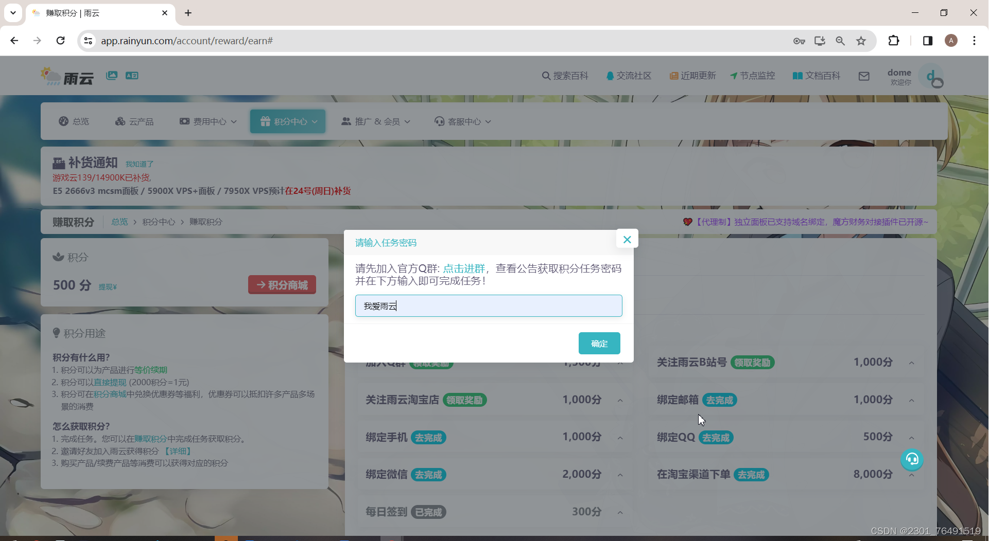
Task: Open the mail envelope icon
Action: pos(864,76)
